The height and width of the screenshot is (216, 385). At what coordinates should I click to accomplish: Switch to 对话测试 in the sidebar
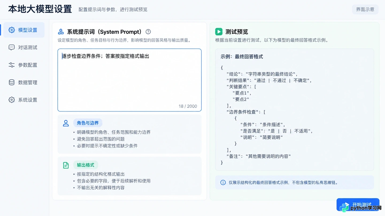click(24, 47)
